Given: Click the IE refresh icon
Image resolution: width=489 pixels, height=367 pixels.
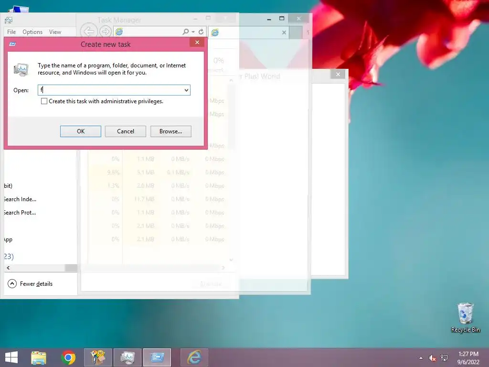Looking at the screenshot, I should [201, 32].
